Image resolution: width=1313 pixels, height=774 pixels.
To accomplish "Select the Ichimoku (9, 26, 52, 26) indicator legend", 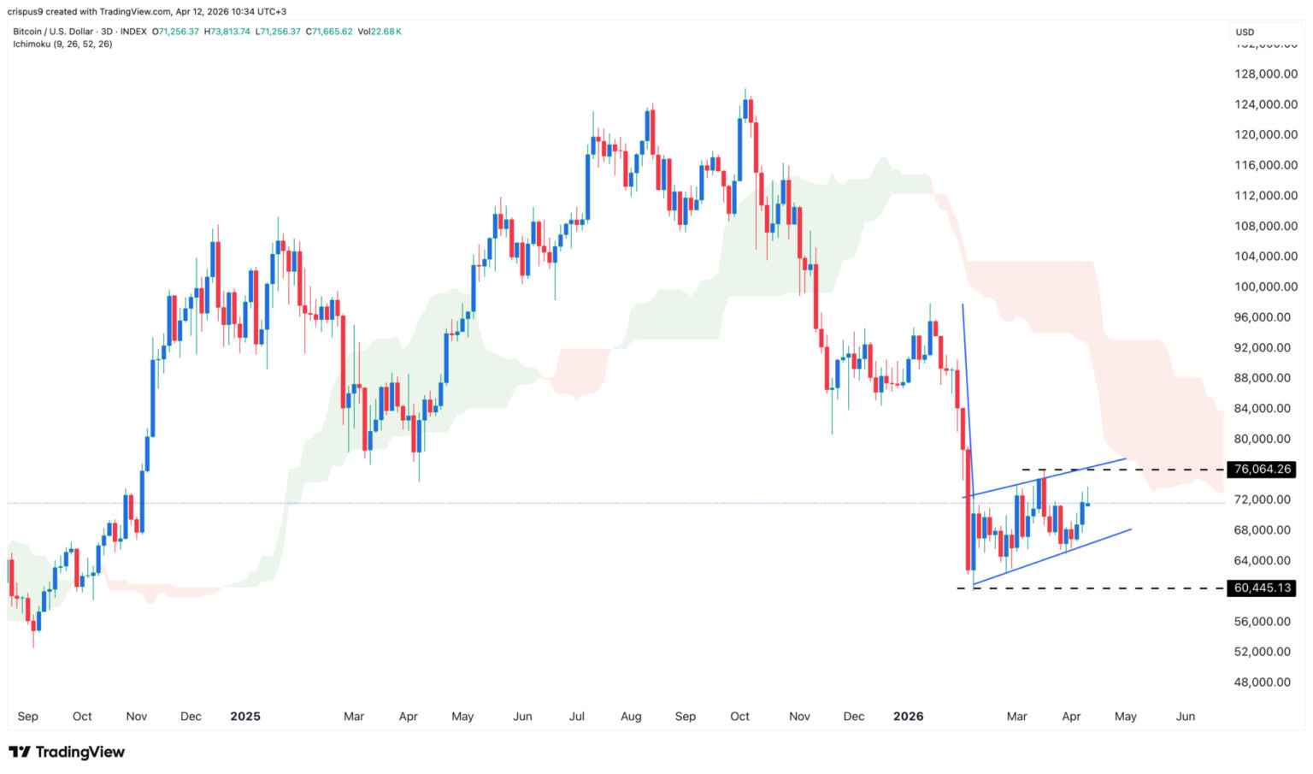I will tap(62, 44).
